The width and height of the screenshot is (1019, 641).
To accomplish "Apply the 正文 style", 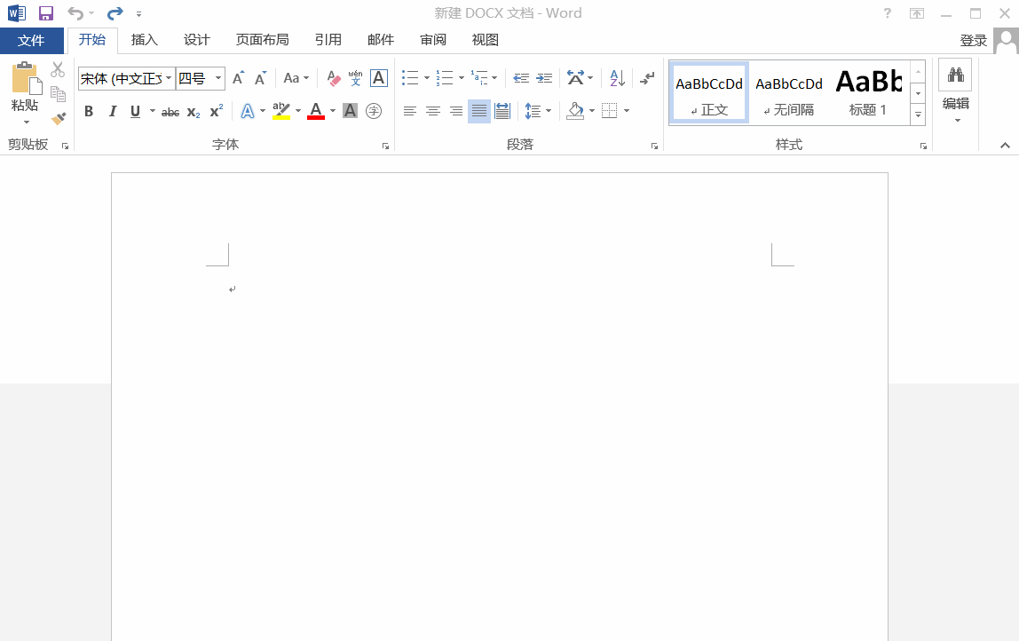I will (709, 93).
